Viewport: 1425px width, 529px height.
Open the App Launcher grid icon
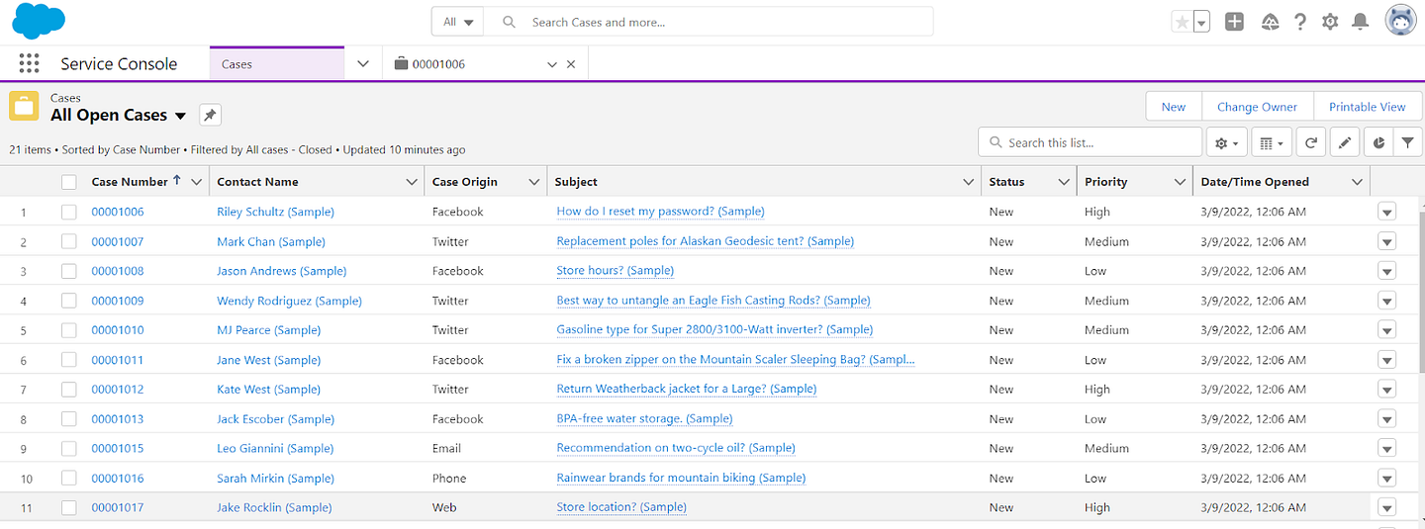30,63
